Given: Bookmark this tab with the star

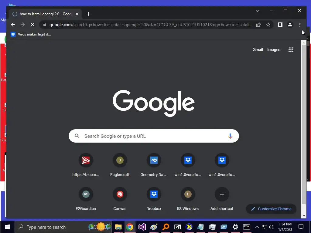Looking at the screenshot, I should click(268, 25).
